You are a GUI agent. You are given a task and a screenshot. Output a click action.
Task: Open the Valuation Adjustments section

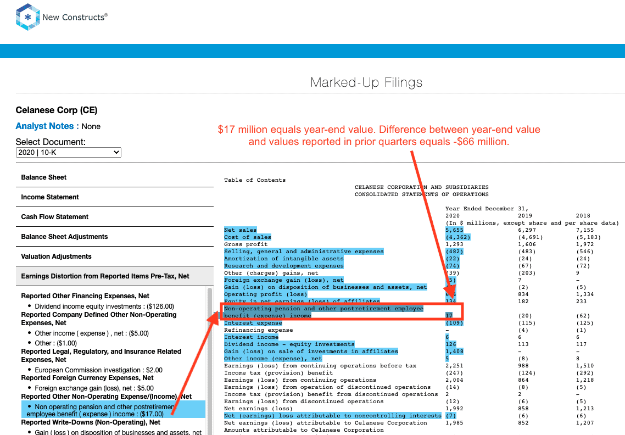[x=115, y=256]
